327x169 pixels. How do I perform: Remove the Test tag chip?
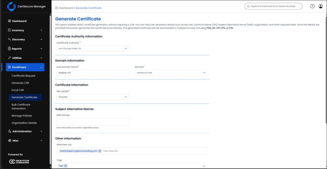click(x=65, y=166)
